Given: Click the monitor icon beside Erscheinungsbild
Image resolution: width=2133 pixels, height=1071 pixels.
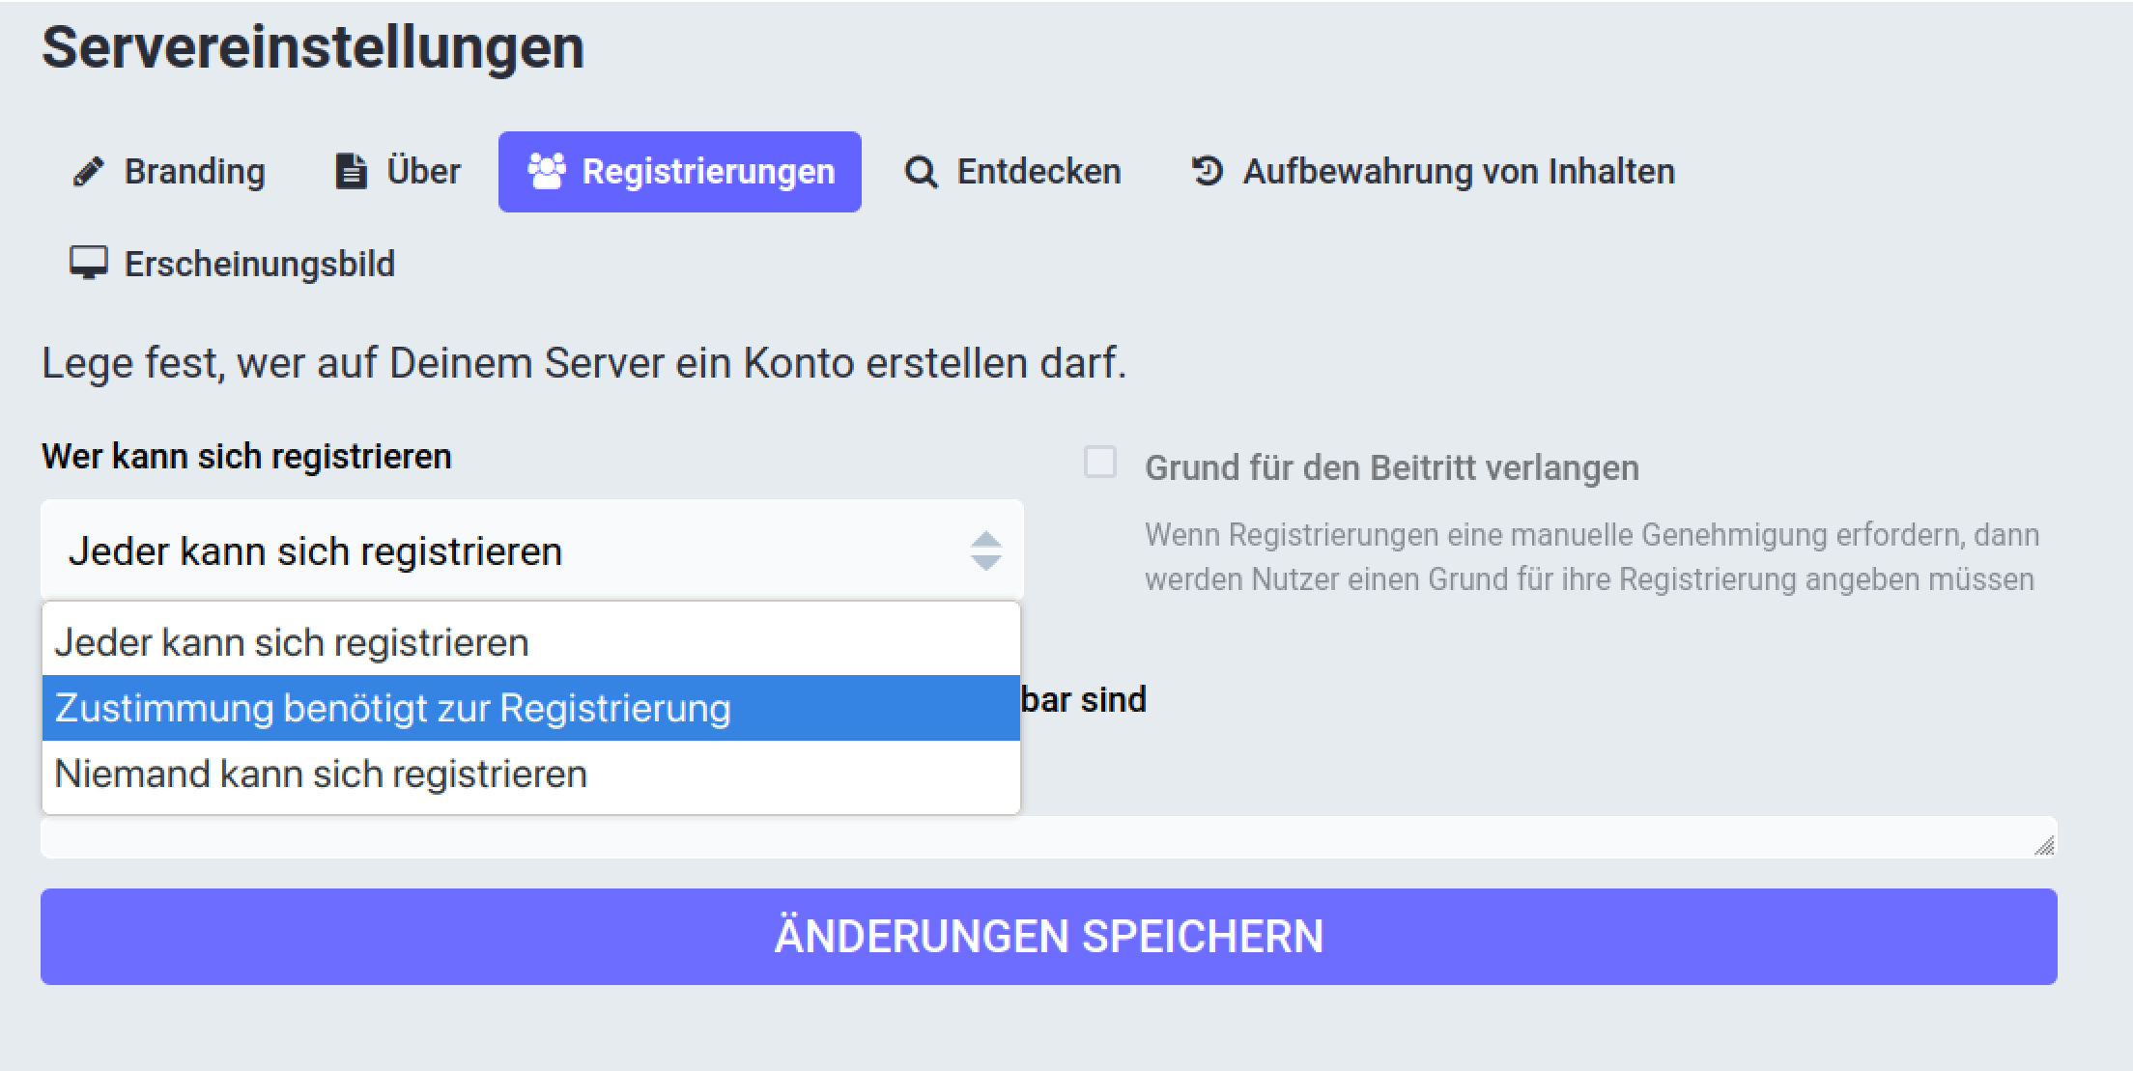Looking at the screenshot, I should 88,263.
